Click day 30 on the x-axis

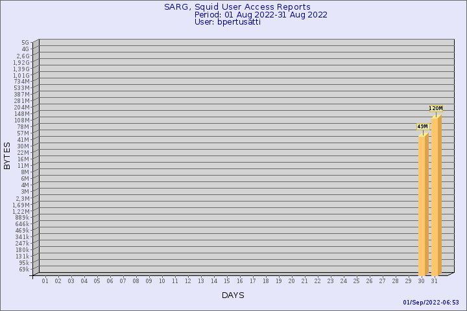pos(422,281)
